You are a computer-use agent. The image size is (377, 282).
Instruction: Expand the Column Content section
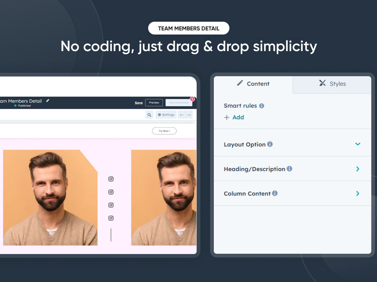(x=358, y=194)
